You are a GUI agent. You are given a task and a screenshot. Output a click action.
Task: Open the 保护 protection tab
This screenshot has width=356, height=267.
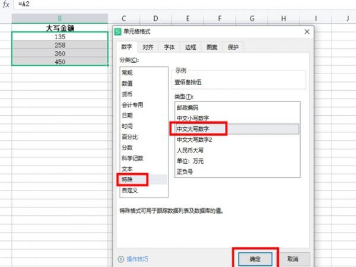pyautogui.click(x=233, y=47)
